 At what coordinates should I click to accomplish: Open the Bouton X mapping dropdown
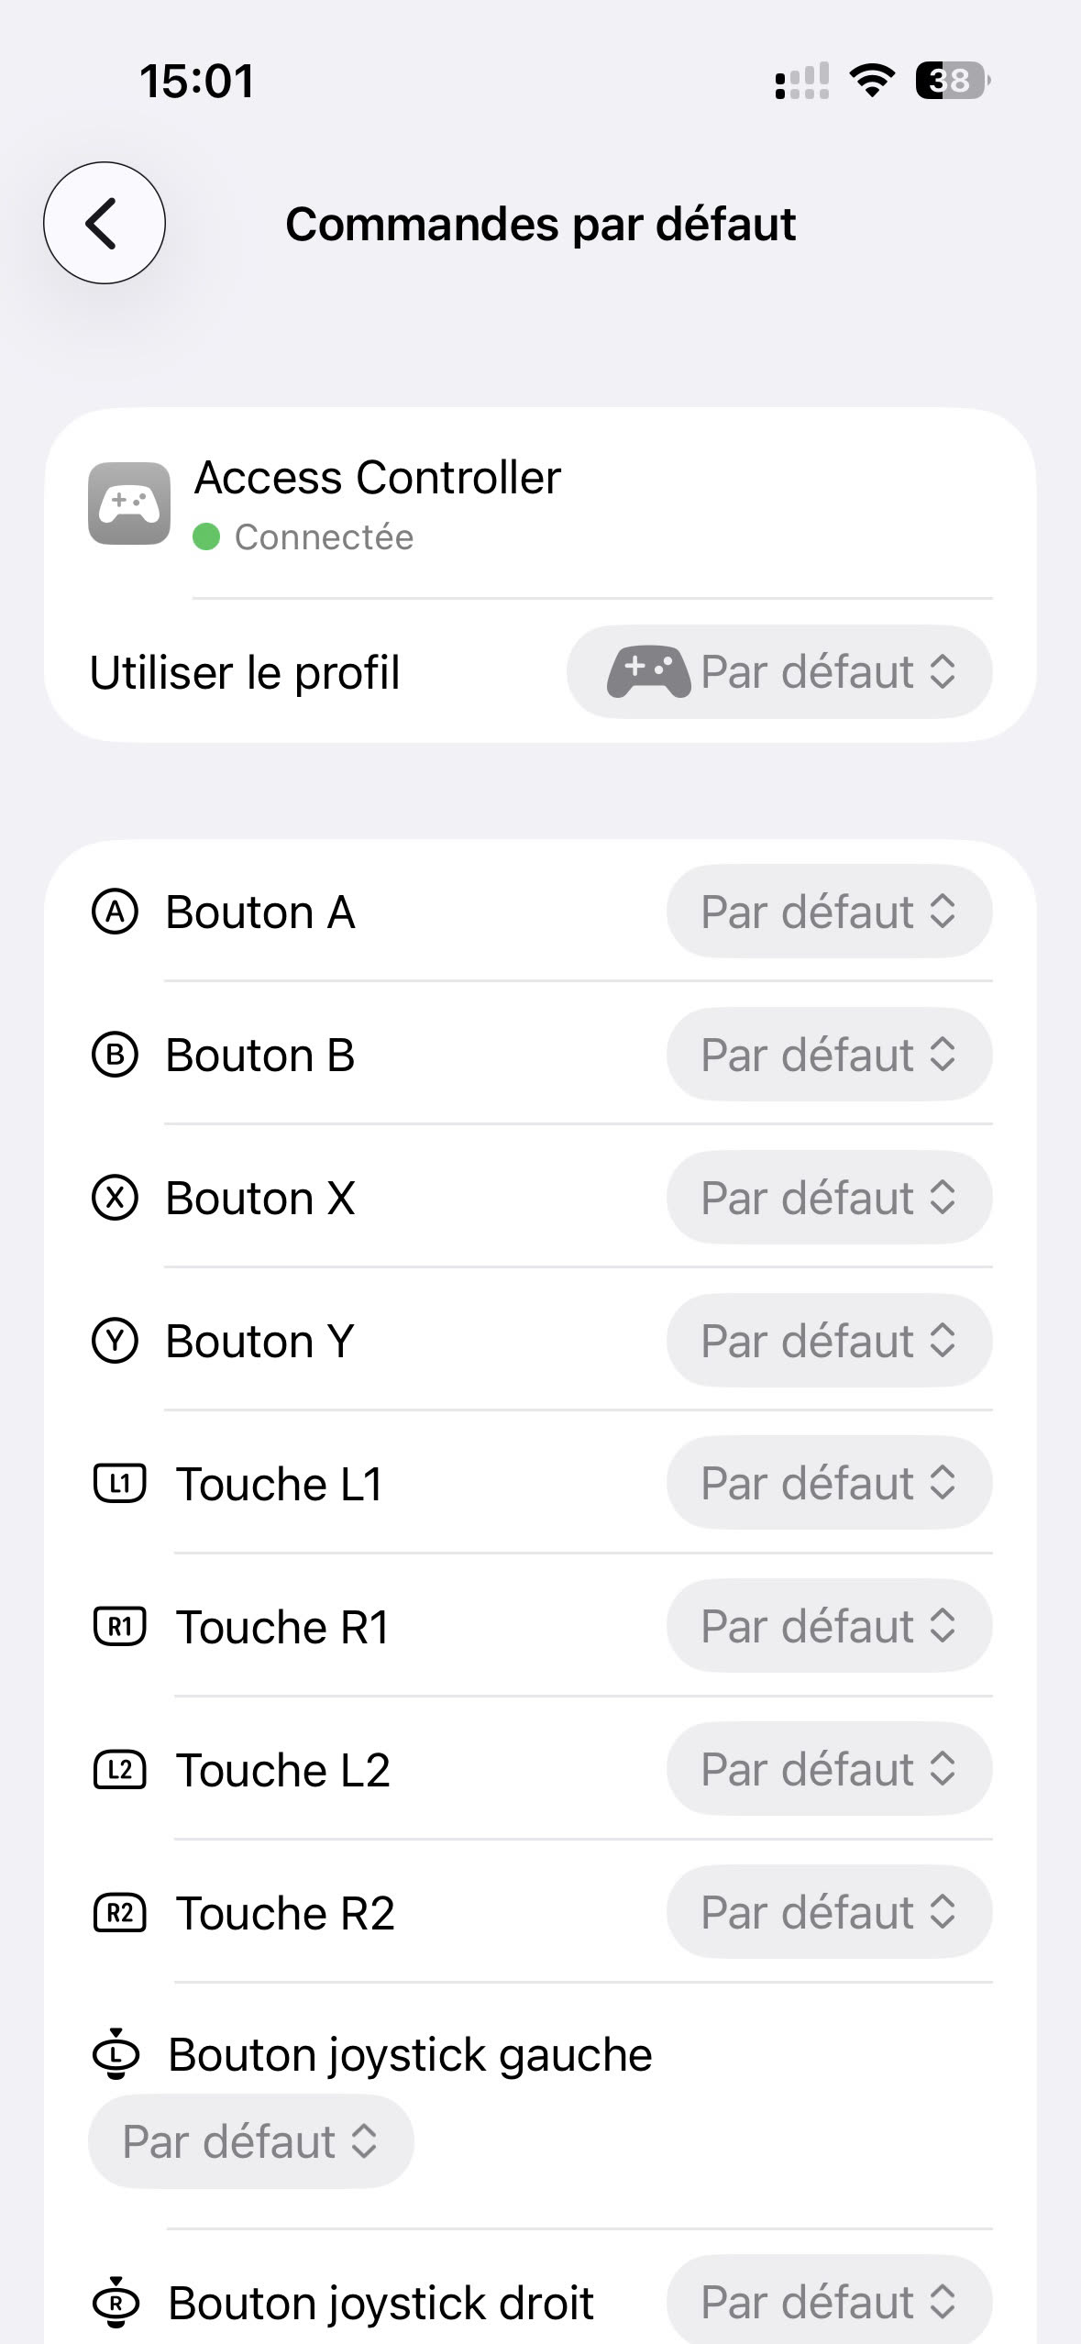(x=829, y=1198)
